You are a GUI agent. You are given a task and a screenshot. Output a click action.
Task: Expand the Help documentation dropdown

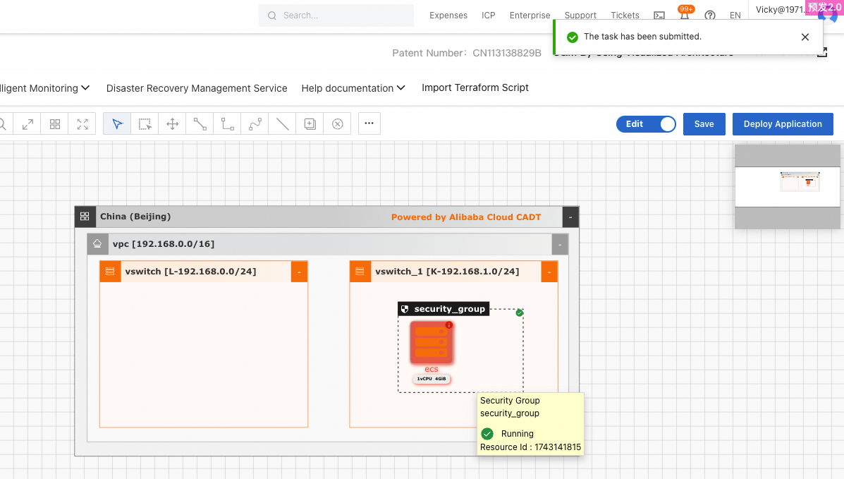(x=353, y=88)
